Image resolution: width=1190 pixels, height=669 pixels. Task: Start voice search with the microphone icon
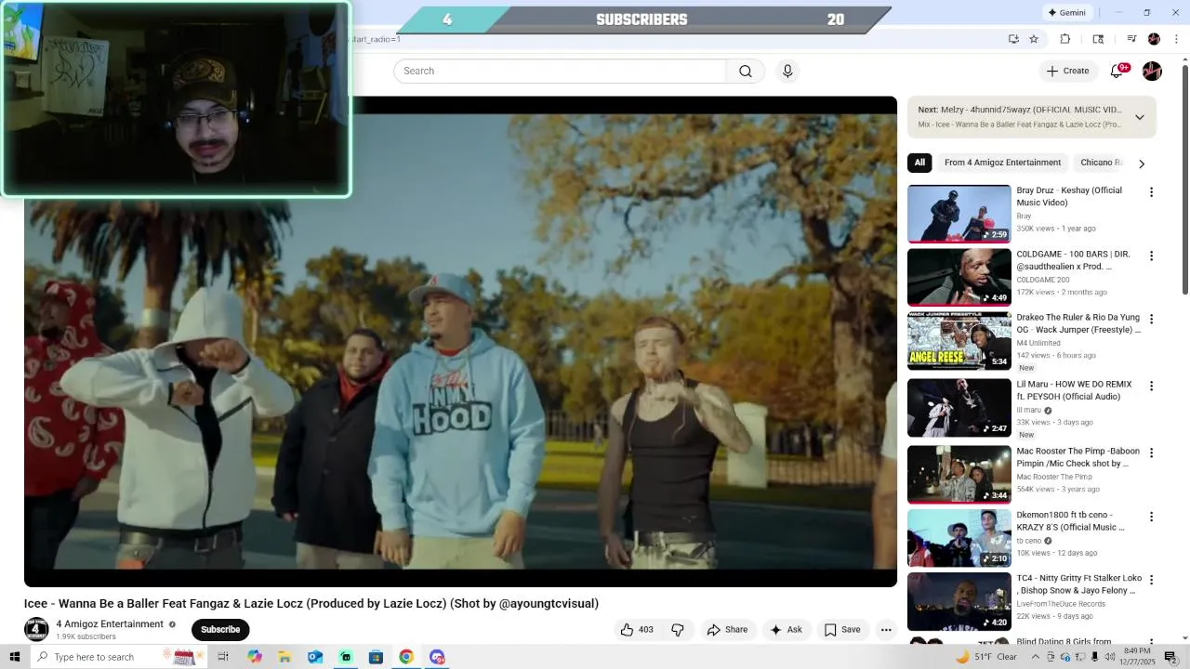pyautogui.click(x=787, y=72)
